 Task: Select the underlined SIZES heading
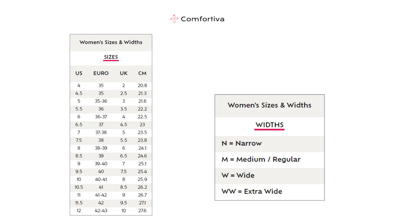111,57
